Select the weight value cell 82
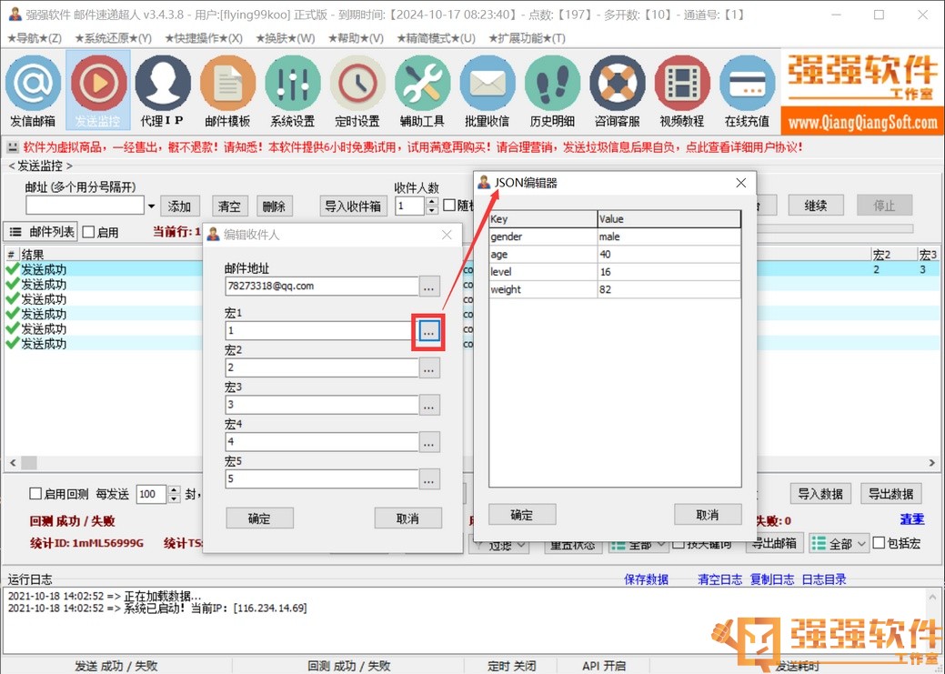945x674 pixels. (x=669, y=289)
